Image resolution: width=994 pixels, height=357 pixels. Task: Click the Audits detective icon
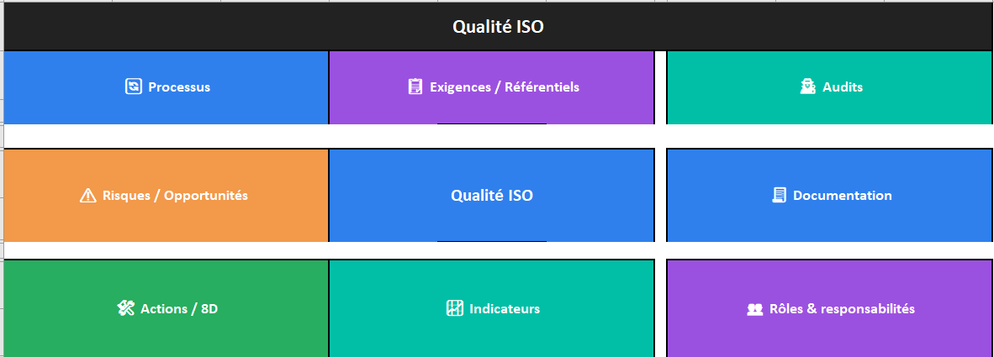[807, 87]
